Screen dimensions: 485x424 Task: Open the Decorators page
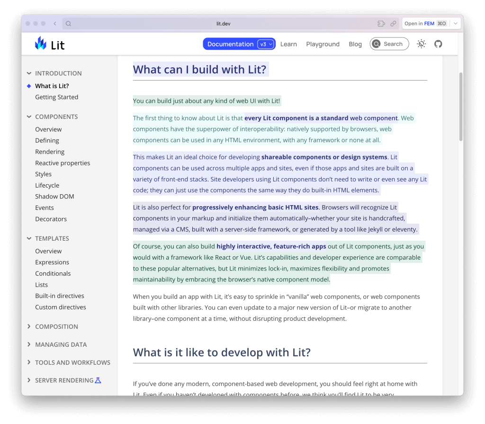pos(51,219)
